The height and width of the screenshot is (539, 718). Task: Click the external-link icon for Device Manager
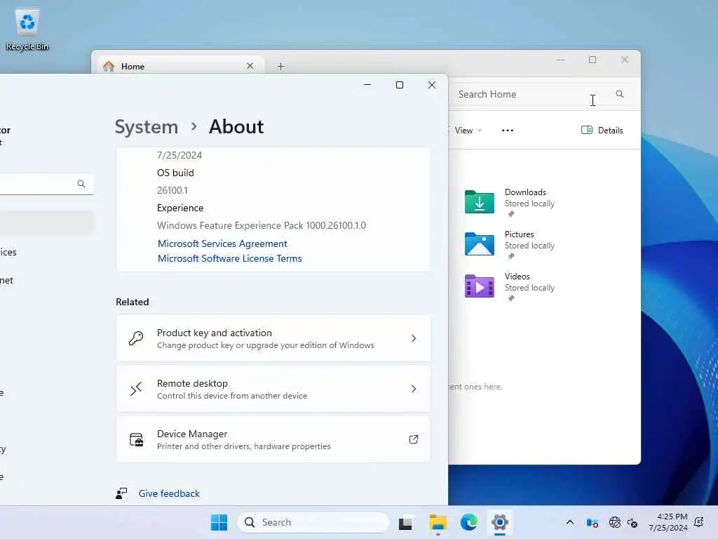[414, 439]
